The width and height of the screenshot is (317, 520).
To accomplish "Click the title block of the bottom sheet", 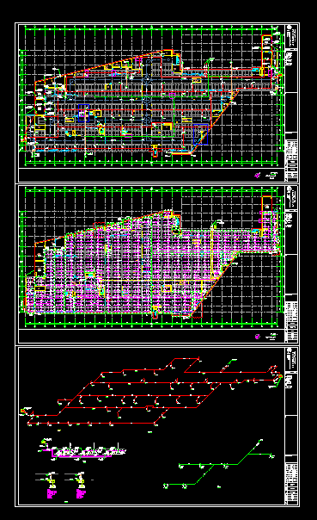I will tap(291, 426).
